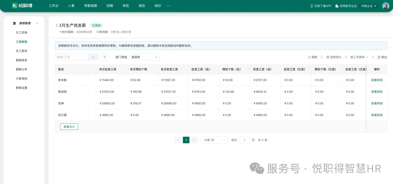The image size is (393, 184).
Task: Click 试用账号企业 in header
Action: 346,6
